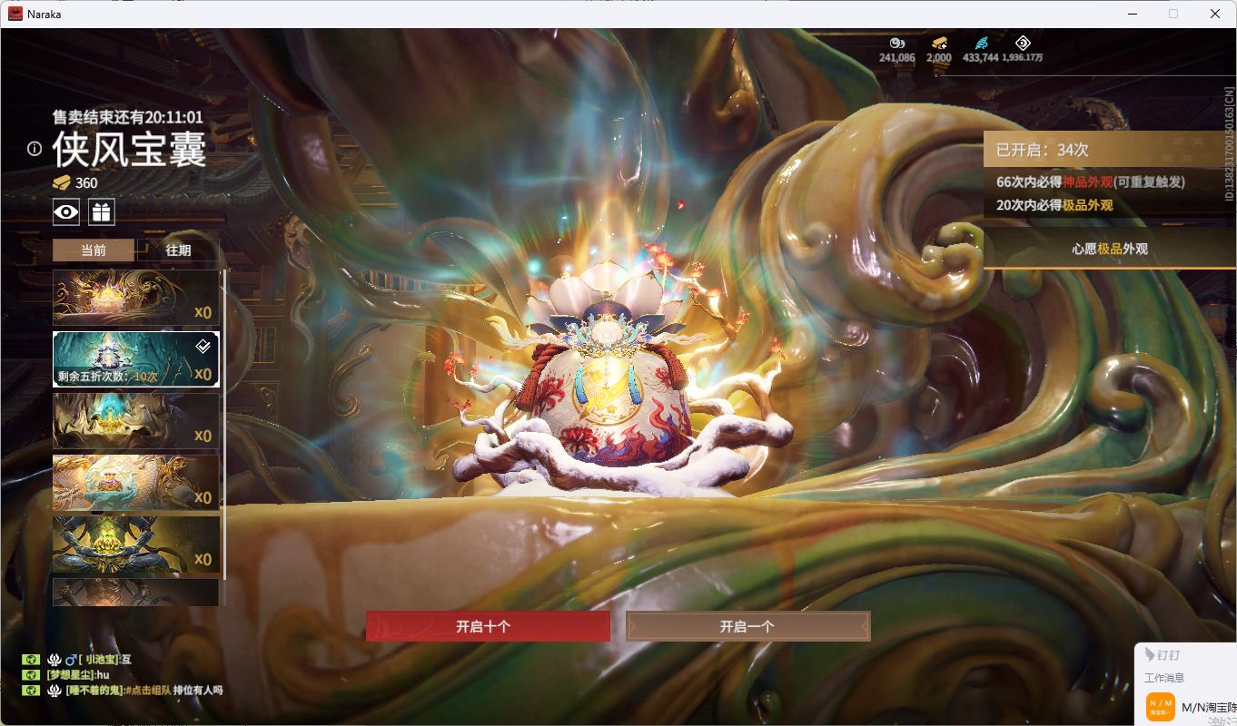Minimize the Naraka window

[1133, 14]
